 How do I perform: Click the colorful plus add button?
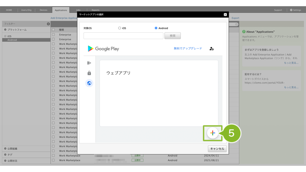pos(212,133)
